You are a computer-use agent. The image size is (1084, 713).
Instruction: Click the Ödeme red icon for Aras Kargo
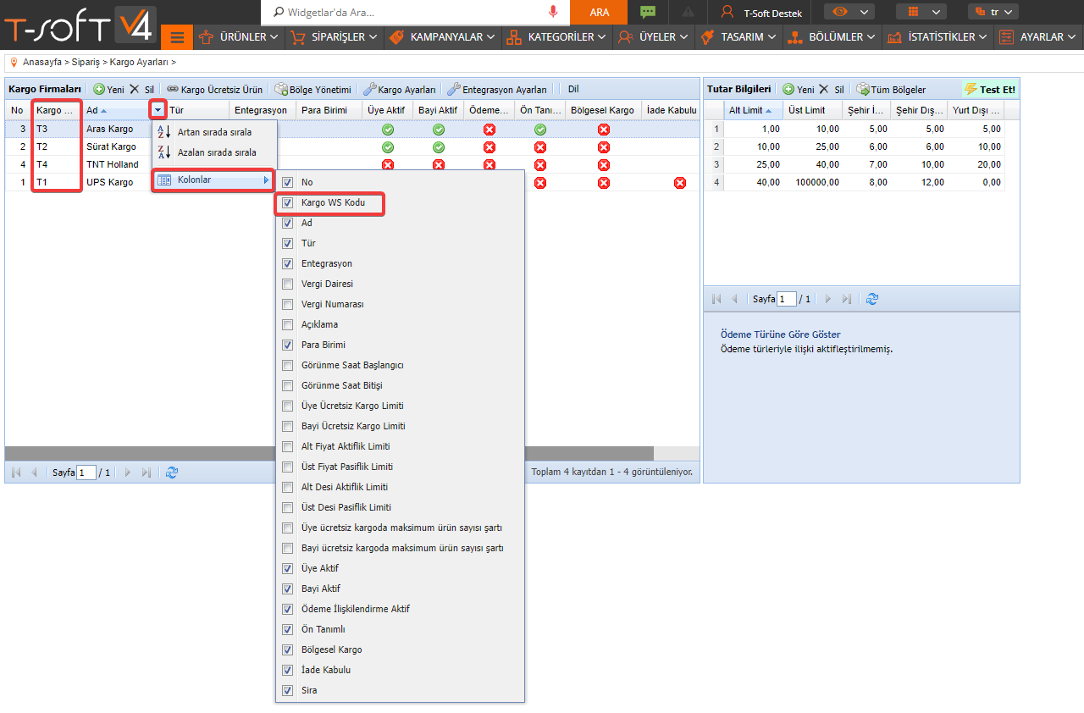click(x=489, y=130)
